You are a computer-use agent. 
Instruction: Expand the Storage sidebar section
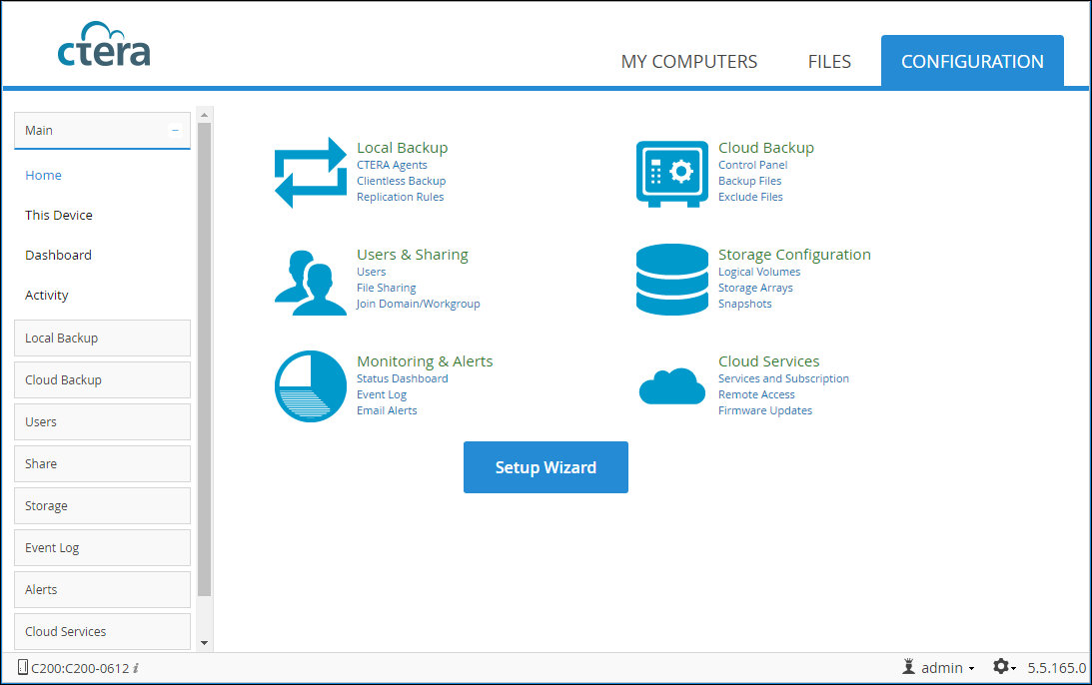pyautogui.click(x=102, y=505)
